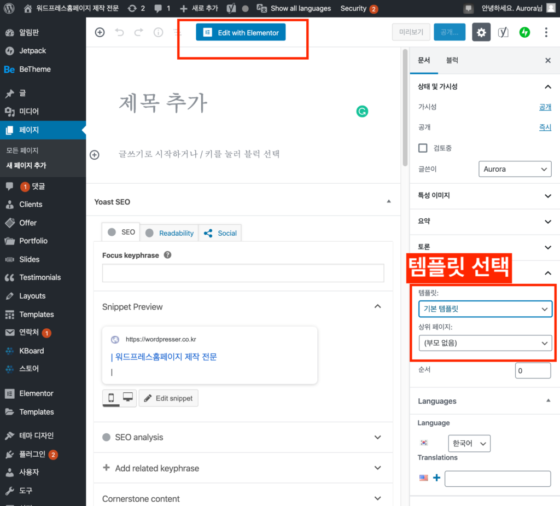Click the Edit snippet button
The width and height of the screenshot is (560, 506).
pyautogui.click(x=168, y=398)
